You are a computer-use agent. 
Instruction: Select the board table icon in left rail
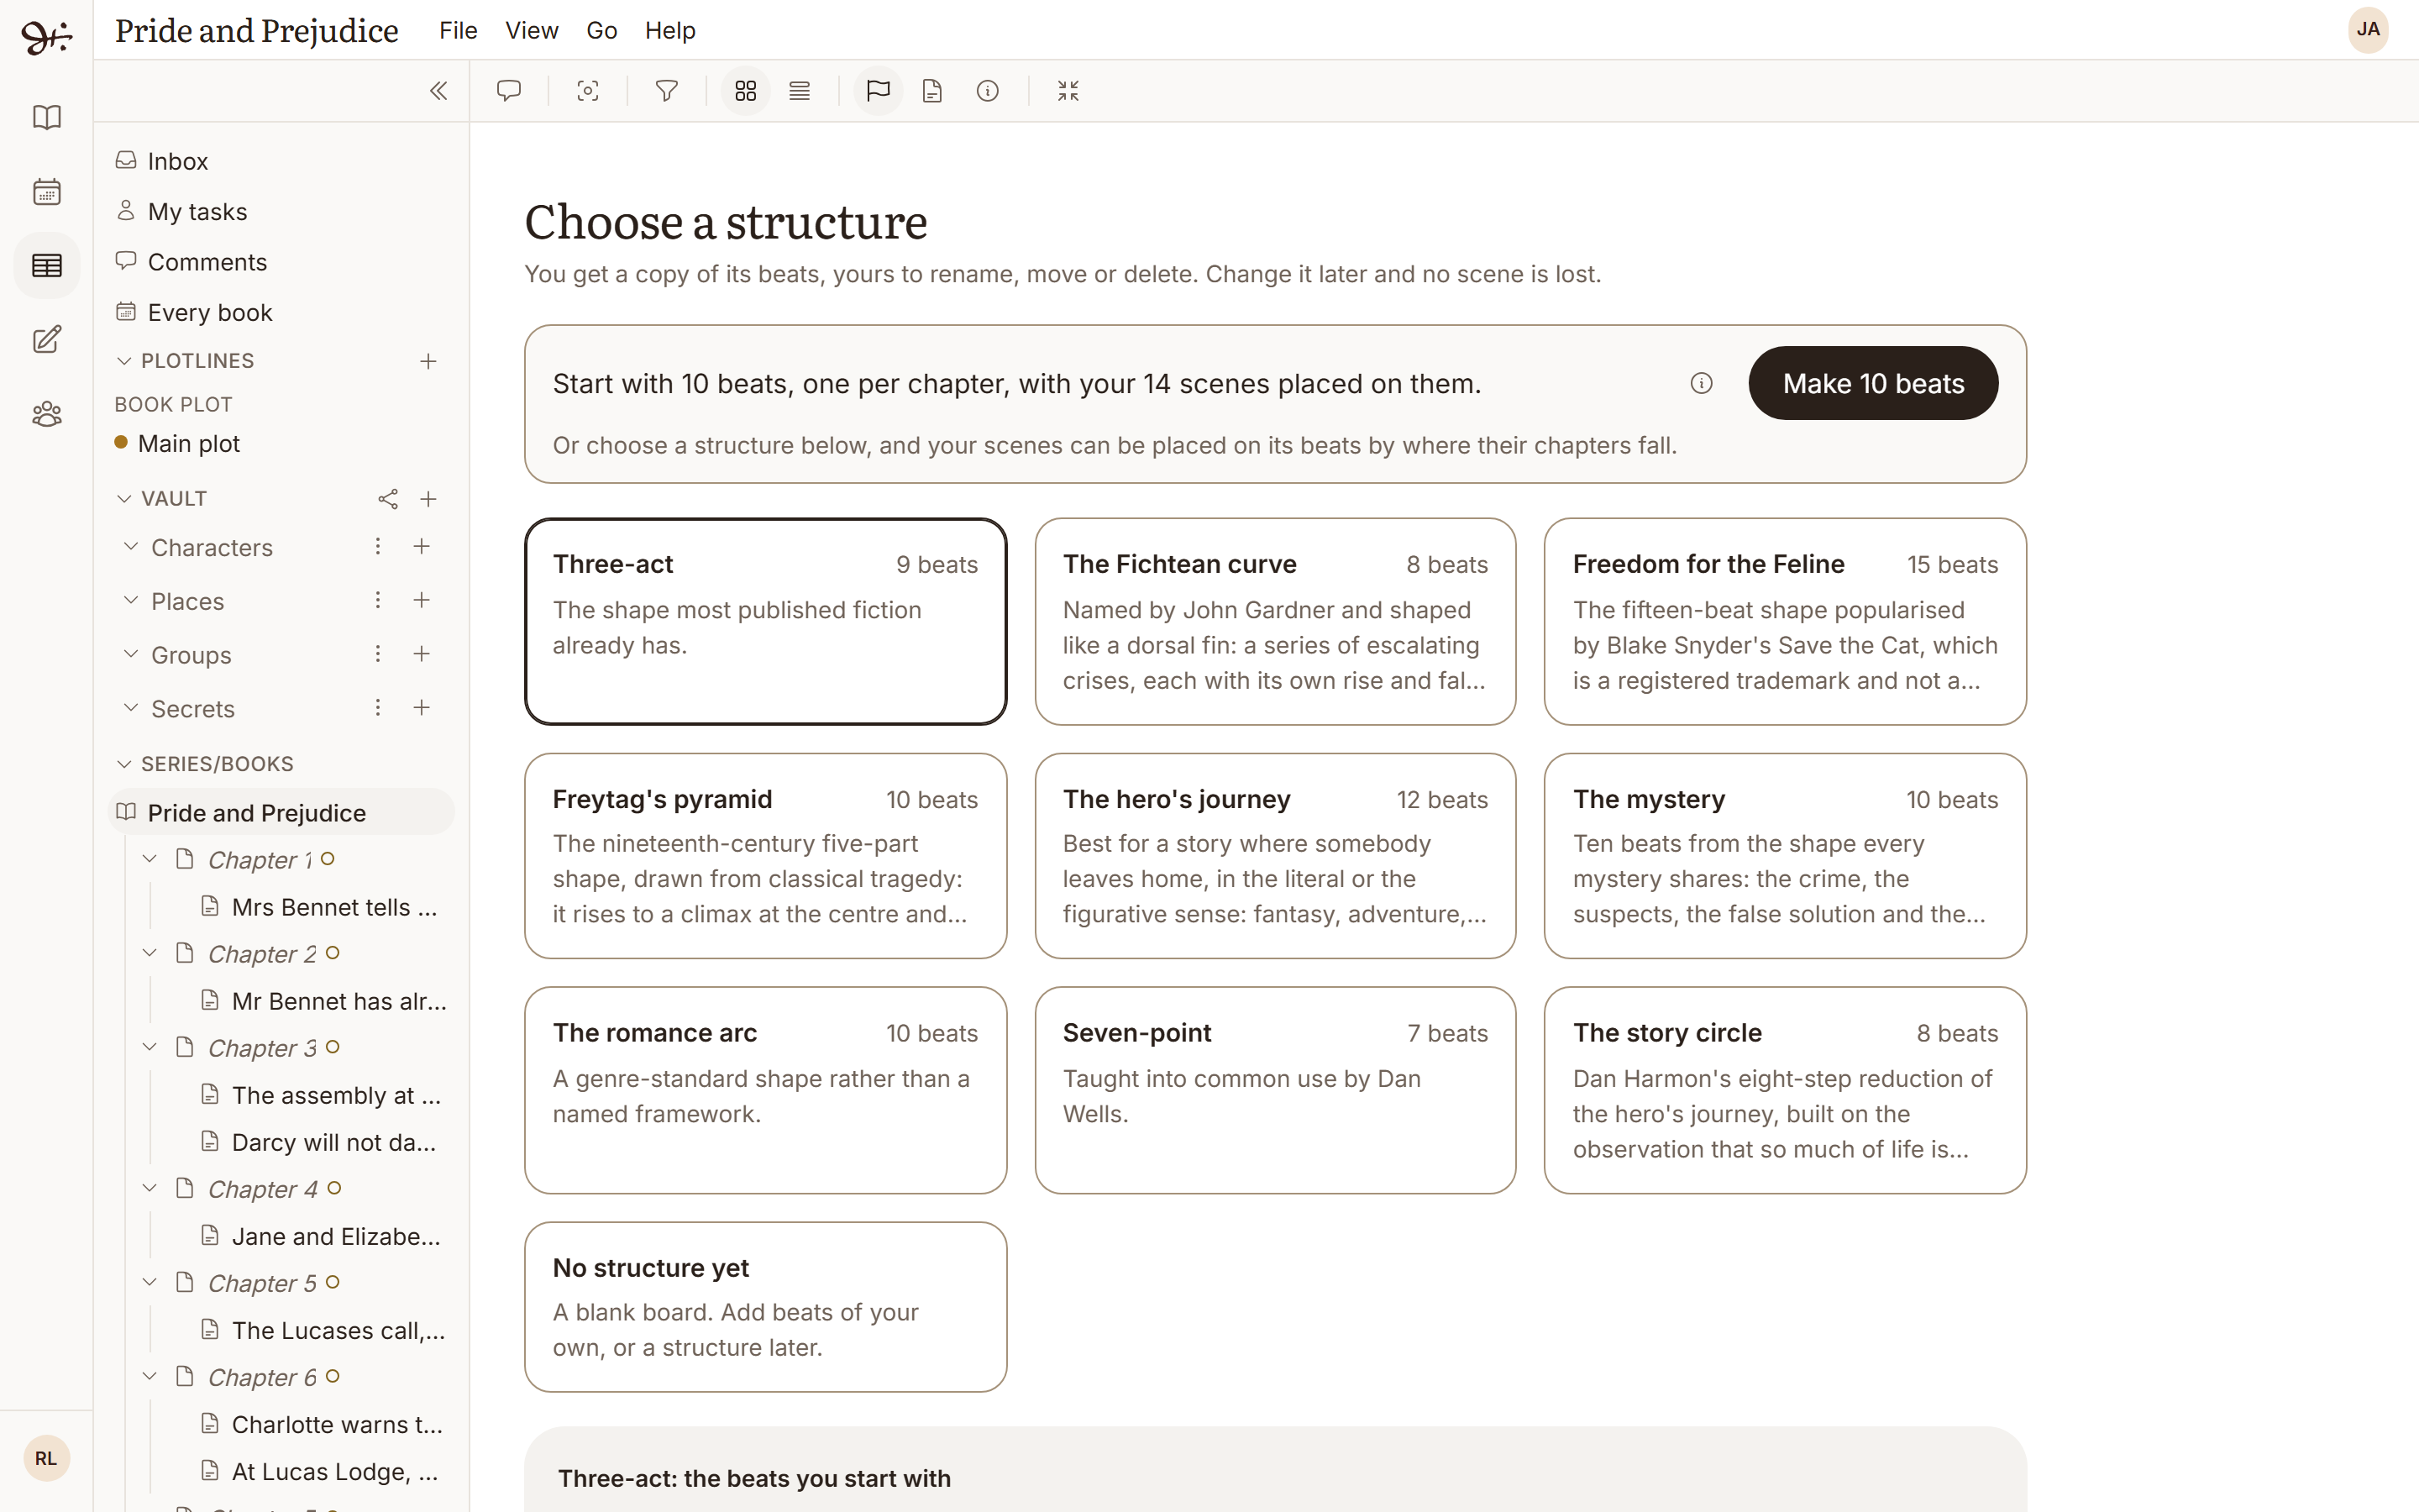47,266
